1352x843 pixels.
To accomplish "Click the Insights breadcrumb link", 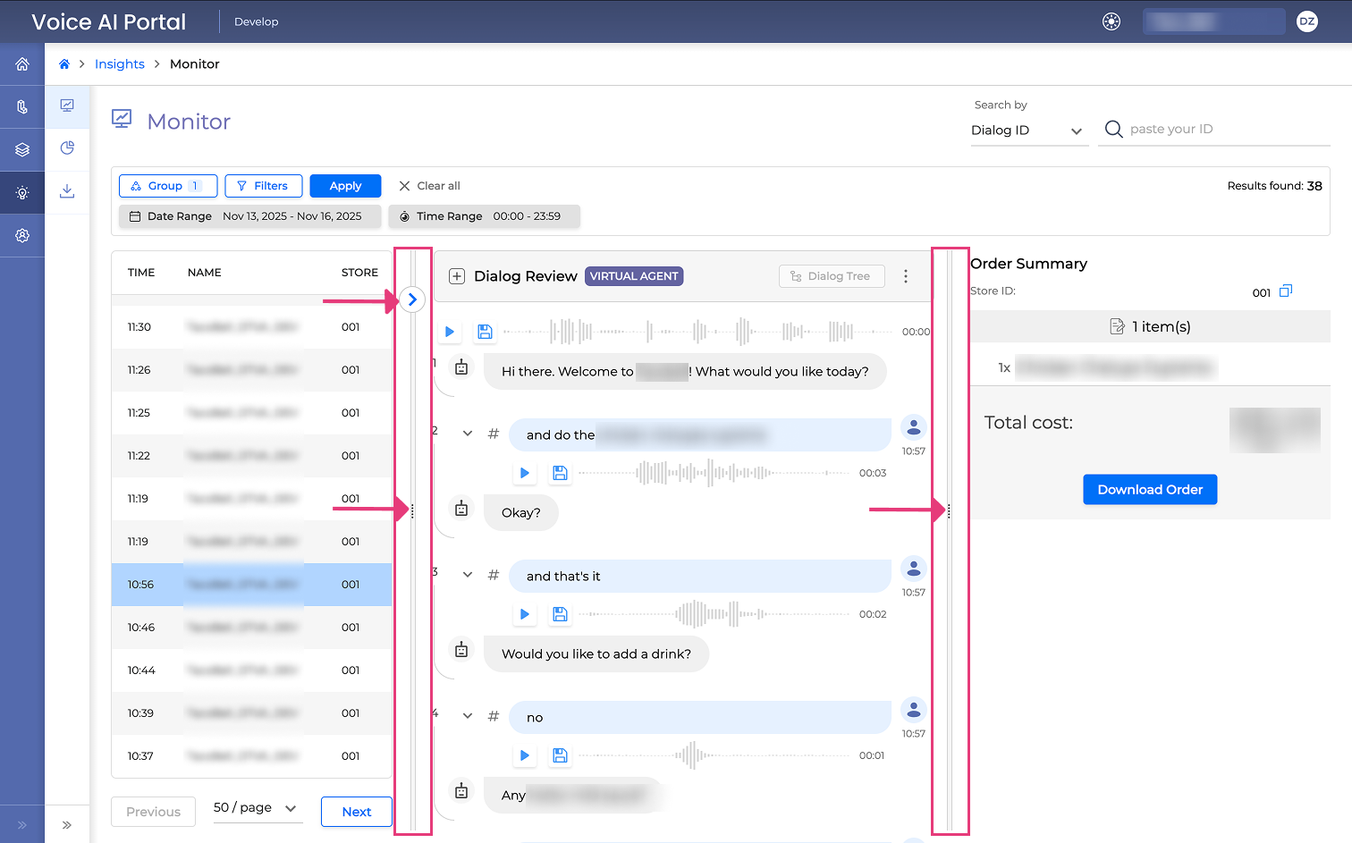I will click(x=120, y=64).
